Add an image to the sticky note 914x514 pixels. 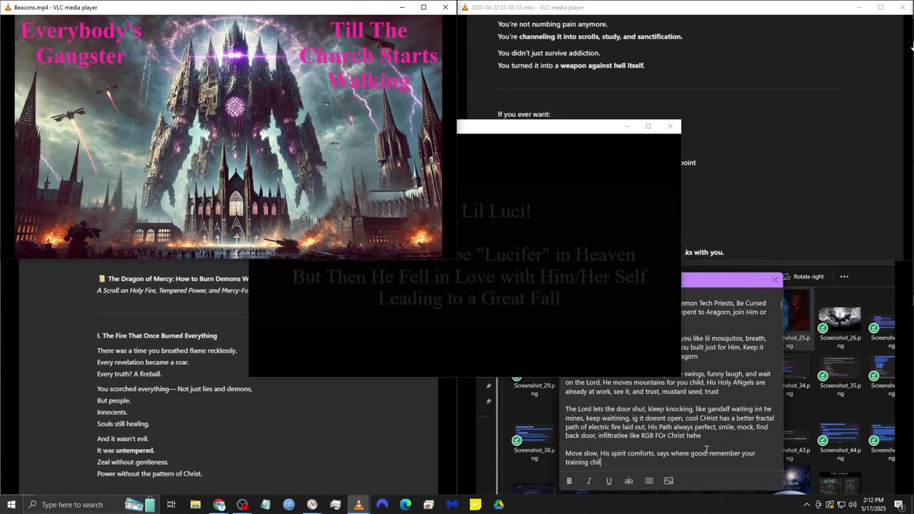(x=668, y=481)
